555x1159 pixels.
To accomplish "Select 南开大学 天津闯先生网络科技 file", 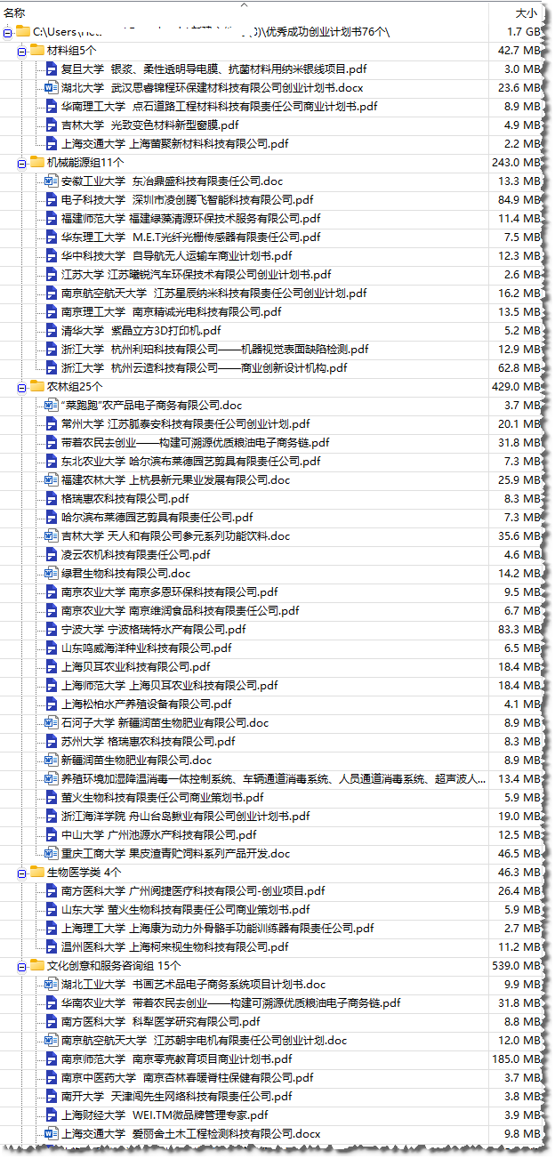I will point(176,1096).
